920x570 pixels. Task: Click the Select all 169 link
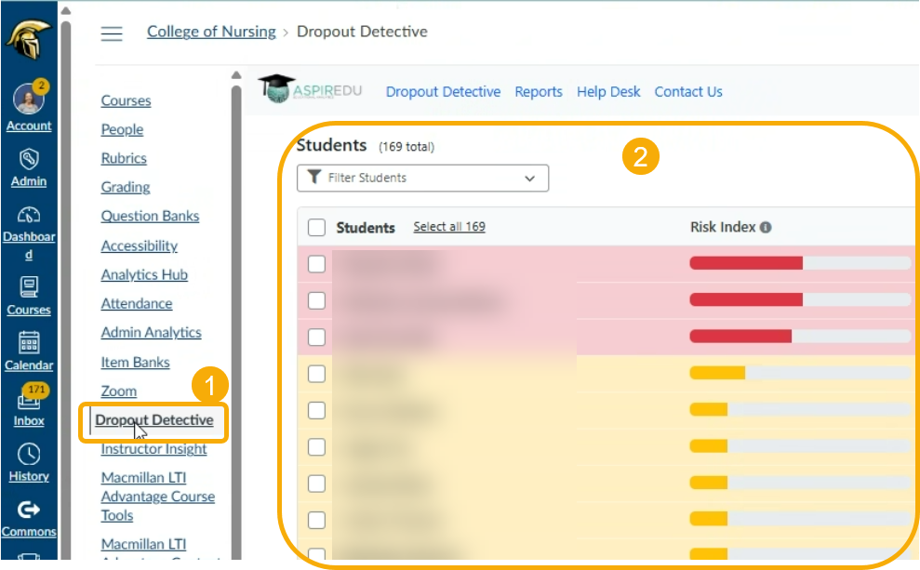[449, 226]
